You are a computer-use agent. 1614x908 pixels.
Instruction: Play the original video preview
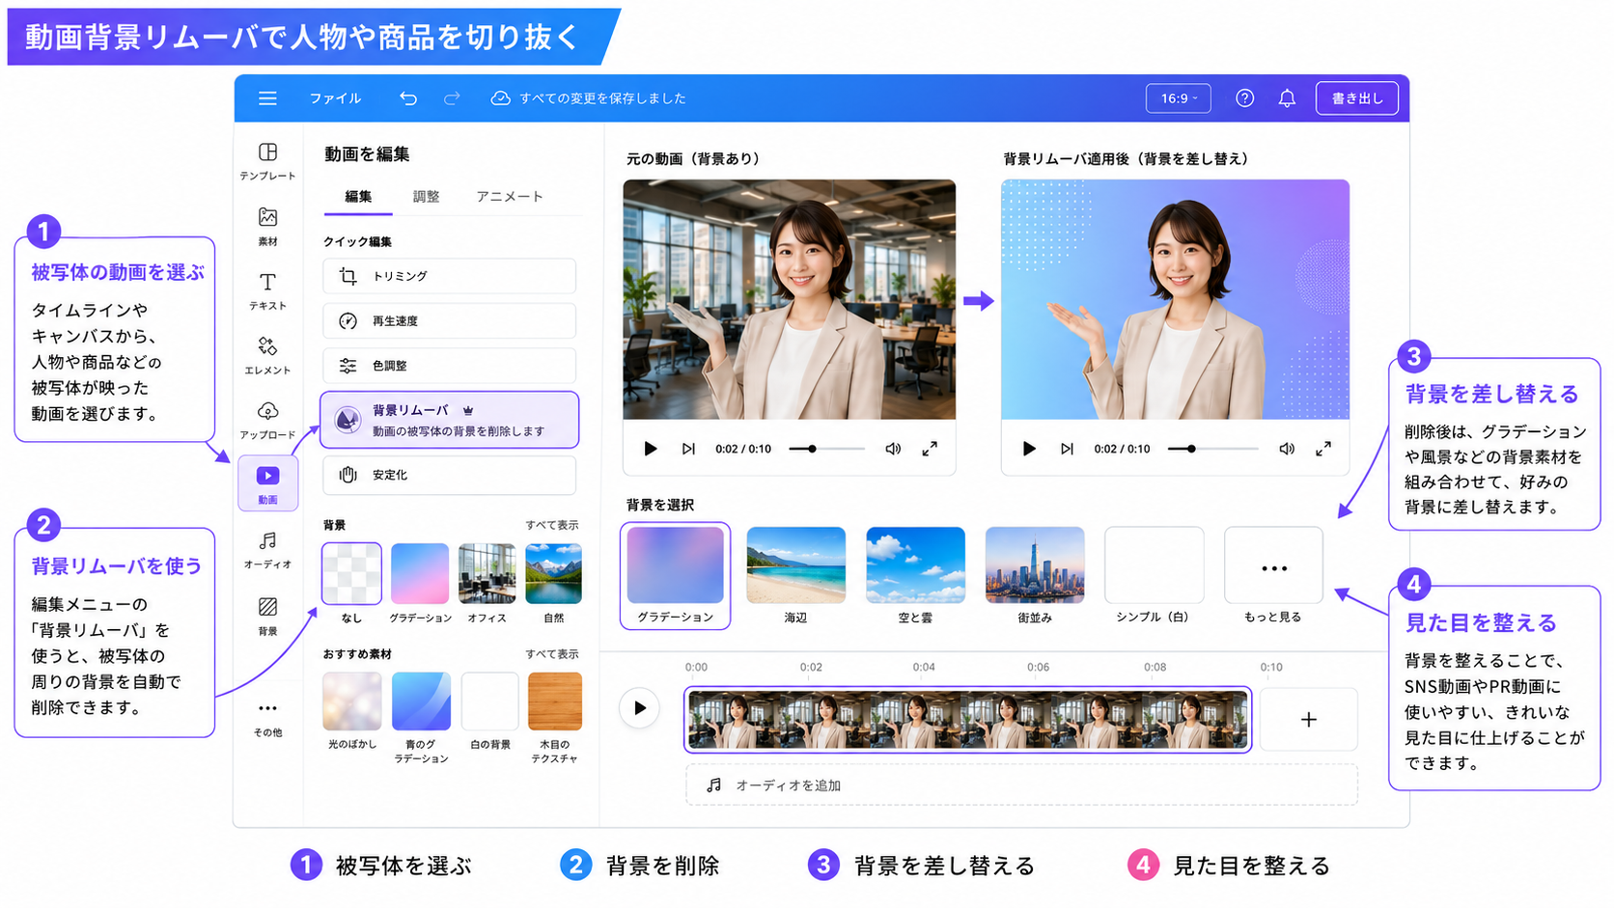click(x=650, y=449)
